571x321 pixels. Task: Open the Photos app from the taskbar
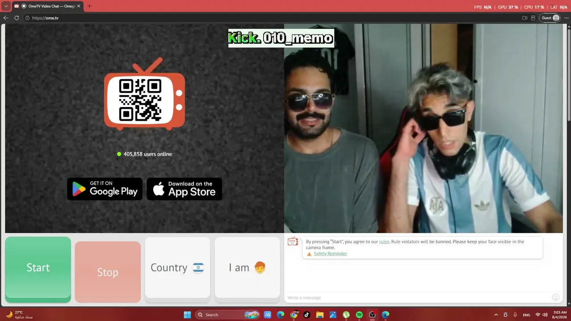[333, 315]
